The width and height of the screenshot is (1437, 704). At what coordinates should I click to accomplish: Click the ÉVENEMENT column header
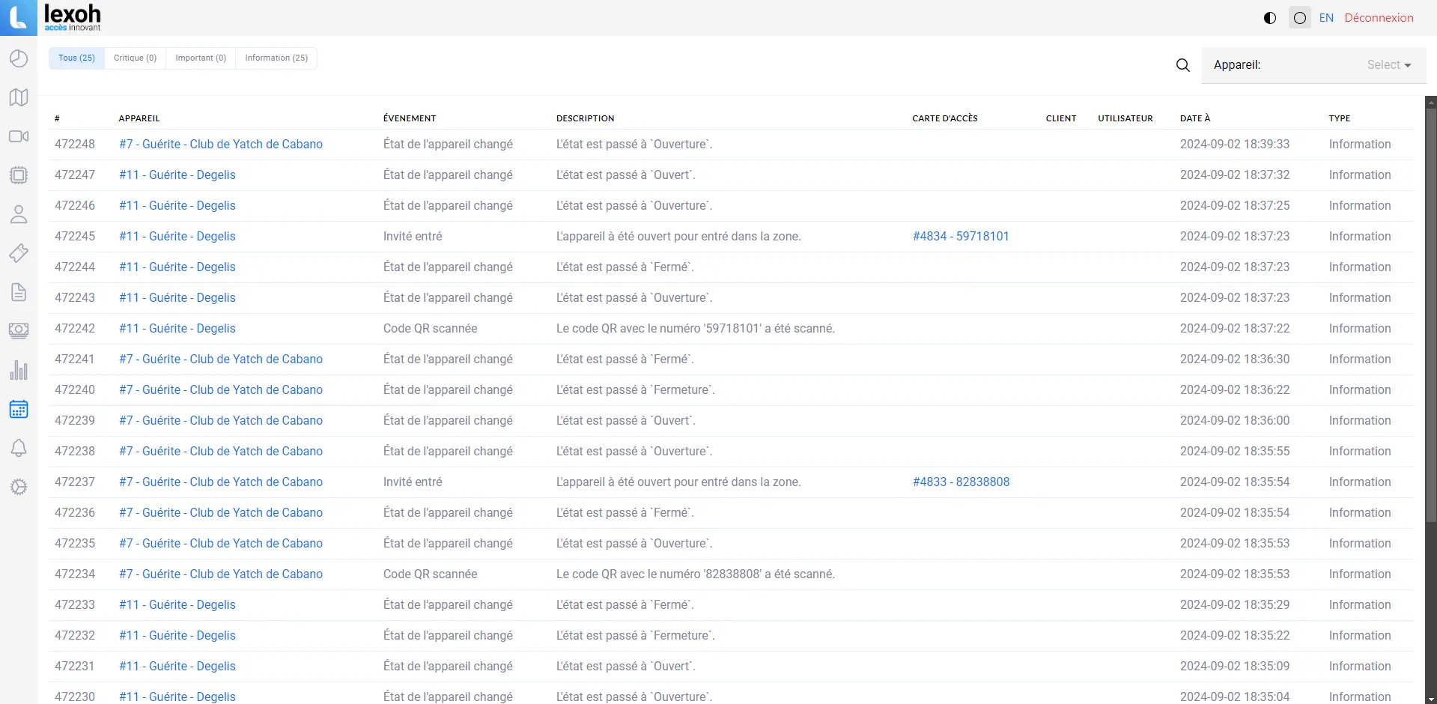pyautogui.click(x=410, y=118)
